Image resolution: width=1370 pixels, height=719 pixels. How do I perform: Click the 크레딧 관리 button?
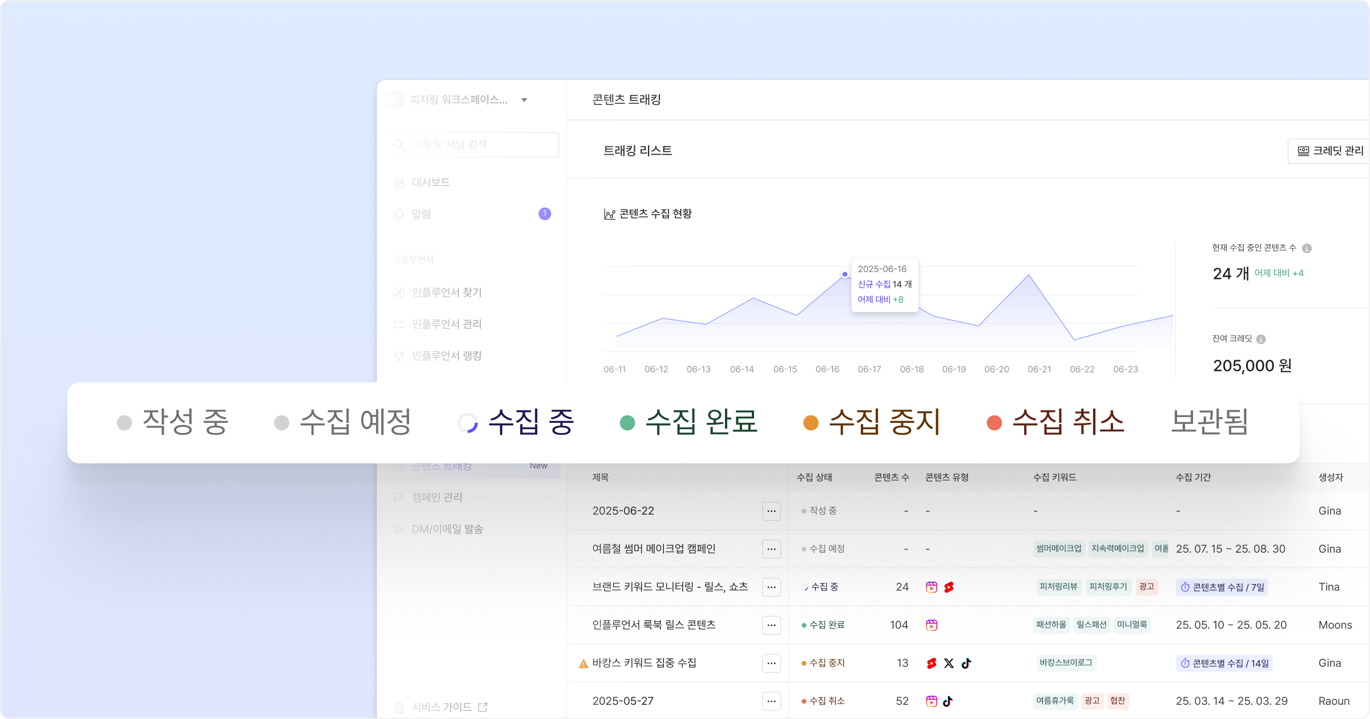(x=1330, y=151)
